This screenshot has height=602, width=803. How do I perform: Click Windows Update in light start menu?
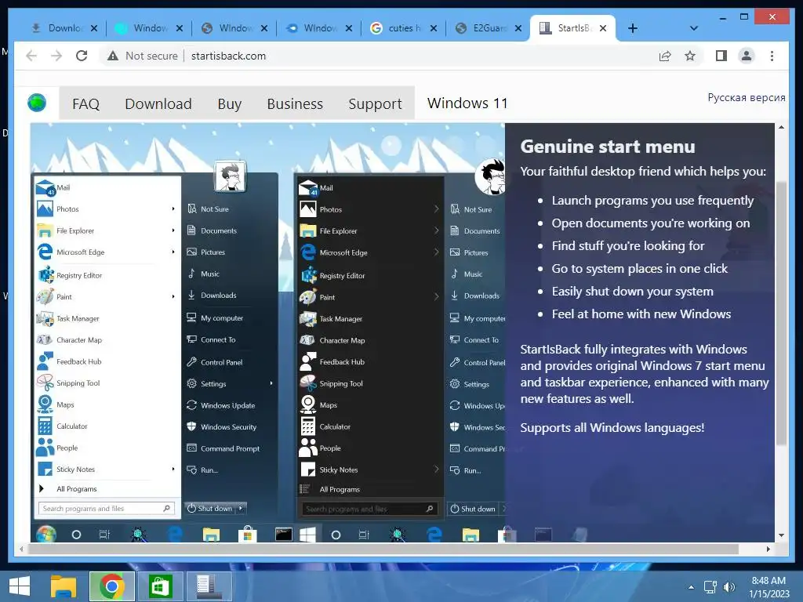coord(221,405)
